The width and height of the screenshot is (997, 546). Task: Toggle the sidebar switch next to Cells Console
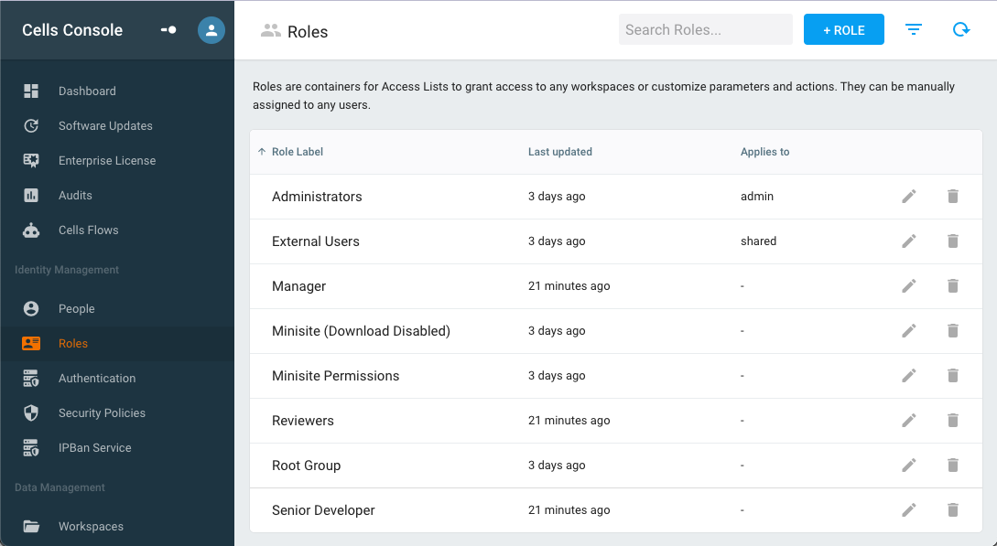click(168, 30)
